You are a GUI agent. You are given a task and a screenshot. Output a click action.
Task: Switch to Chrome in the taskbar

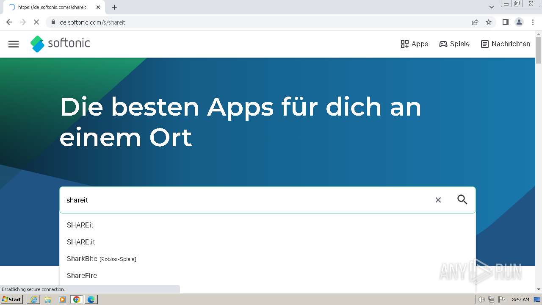77,299
